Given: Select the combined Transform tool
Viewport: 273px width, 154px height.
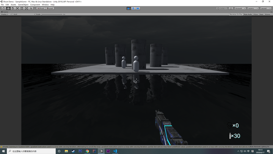Looking at the screenshot, I should pyautogui.click(x=27, y=8).
